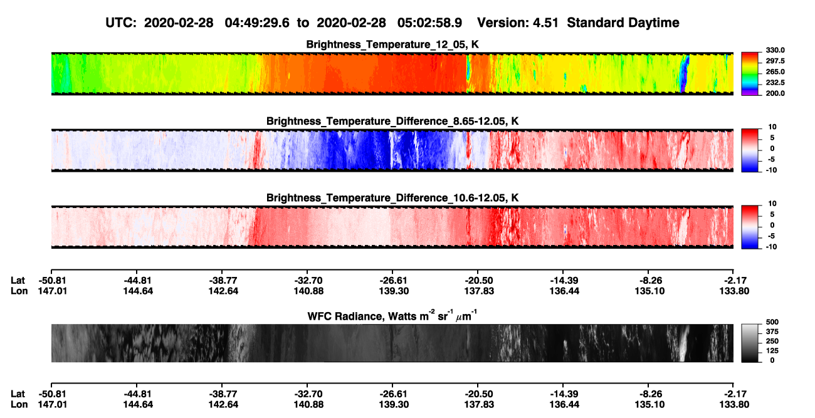Viewport: 815px width, 418px height.
Task: Click longitude '144.64' on the upper axis
Action: click(x=138, y=291)
